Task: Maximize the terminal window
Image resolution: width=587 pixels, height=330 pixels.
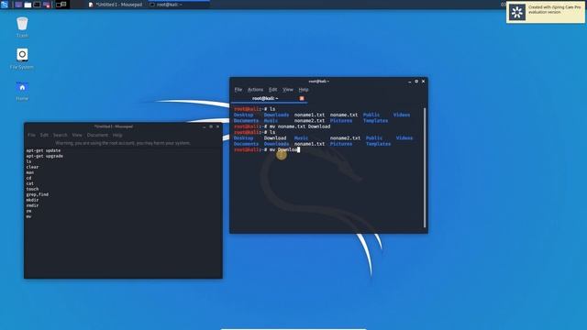Action: tap(416, 82)
